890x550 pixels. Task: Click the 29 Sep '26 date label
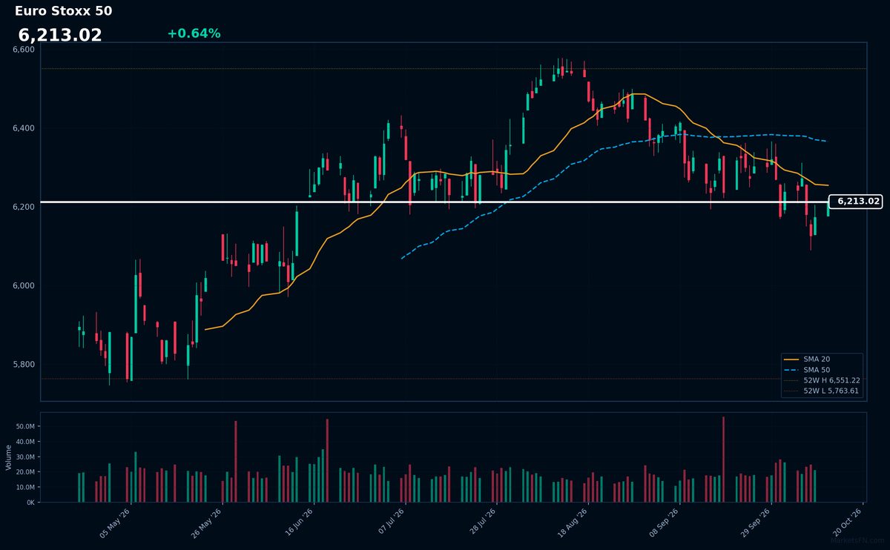[756, 523]
